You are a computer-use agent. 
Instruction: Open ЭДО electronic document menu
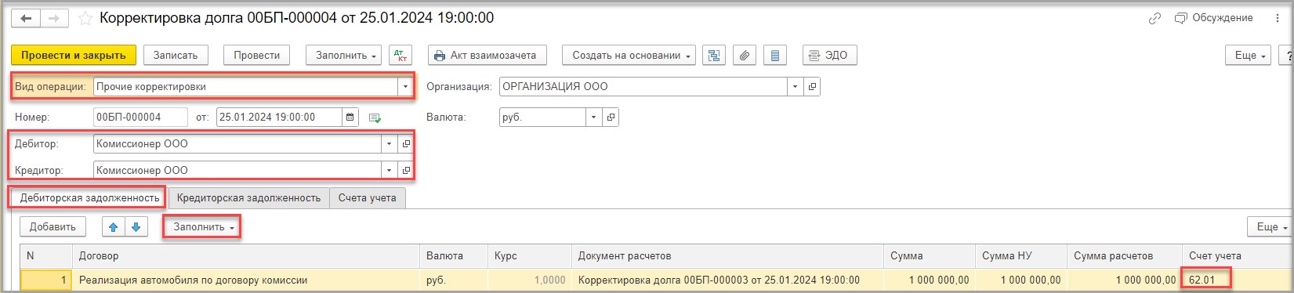(829, 55)
